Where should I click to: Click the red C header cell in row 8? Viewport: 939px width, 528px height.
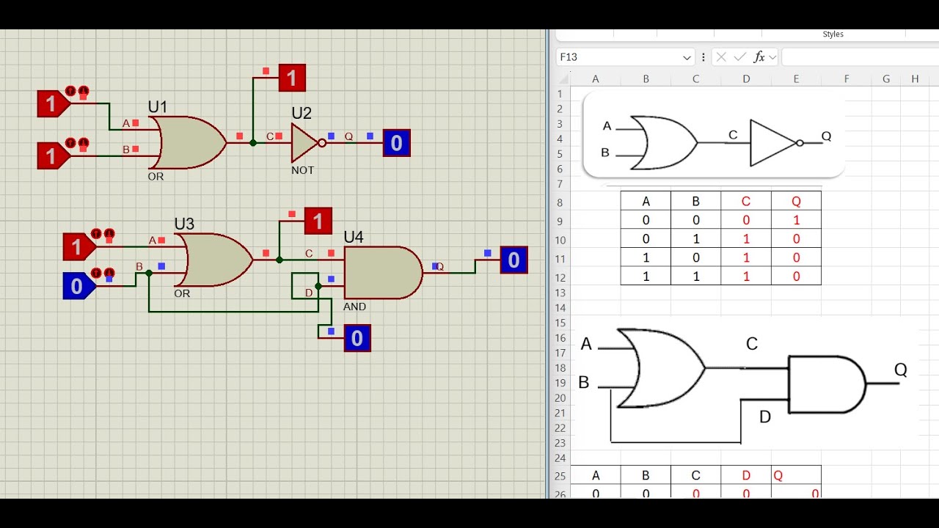[x=746, y=202]
